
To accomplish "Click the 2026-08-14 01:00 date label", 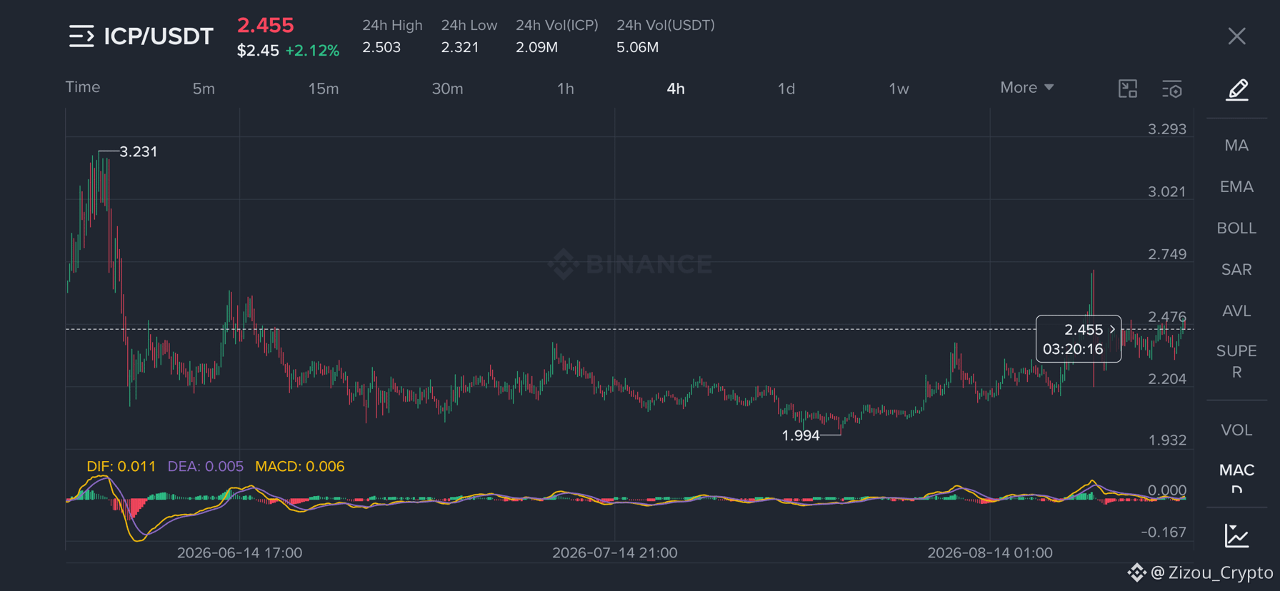I will [x=989, y=552].
